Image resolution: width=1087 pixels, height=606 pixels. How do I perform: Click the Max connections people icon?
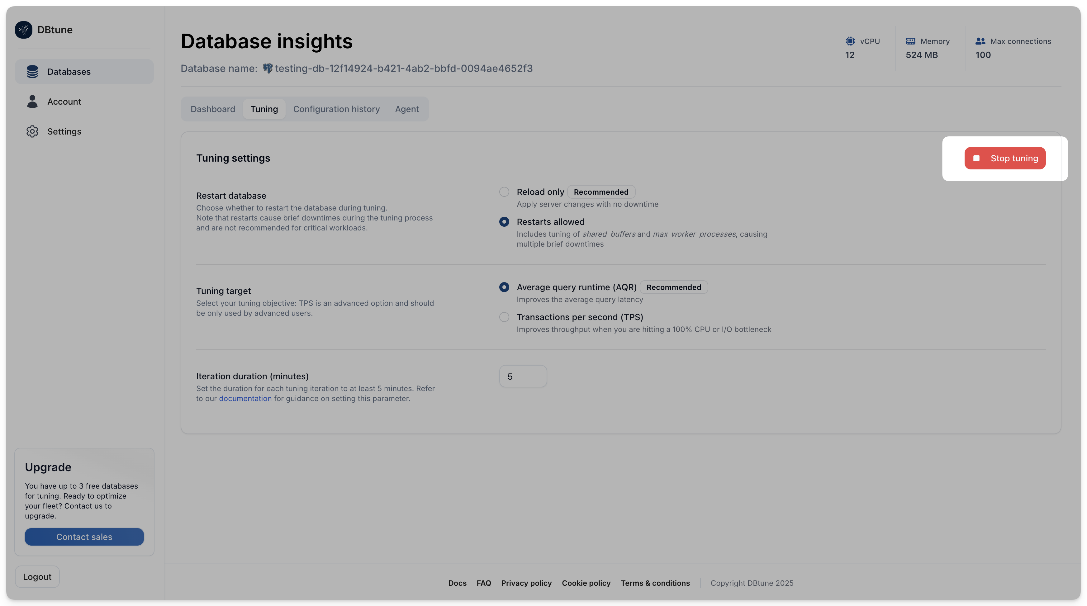980,41
